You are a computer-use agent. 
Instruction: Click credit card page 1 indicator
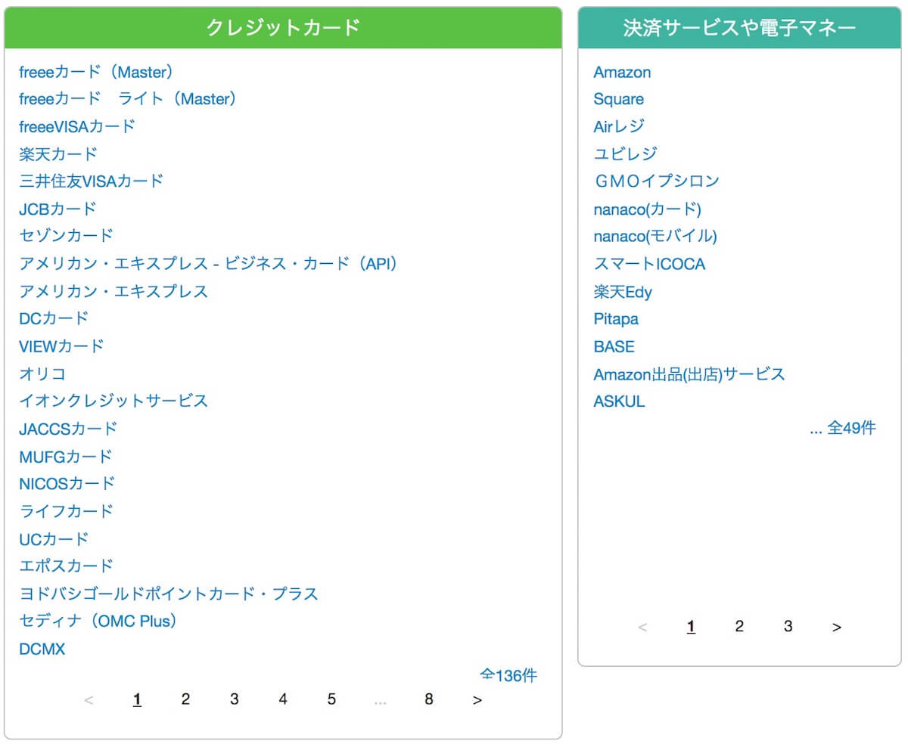pos(137,699)
